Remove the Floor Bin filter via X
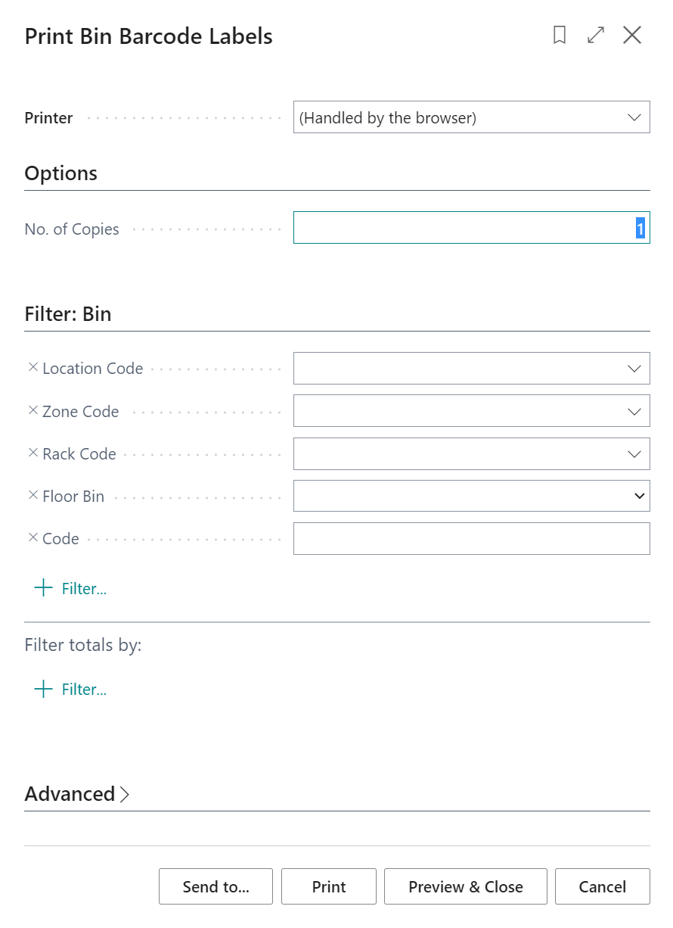Screen dimensions: 673x928 pos(33,495)
